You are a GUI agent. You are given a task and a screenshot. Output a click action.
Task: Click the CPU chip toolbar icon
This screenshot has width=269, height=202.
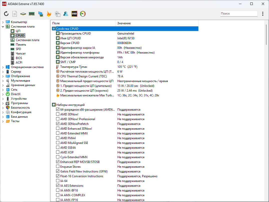23,14
